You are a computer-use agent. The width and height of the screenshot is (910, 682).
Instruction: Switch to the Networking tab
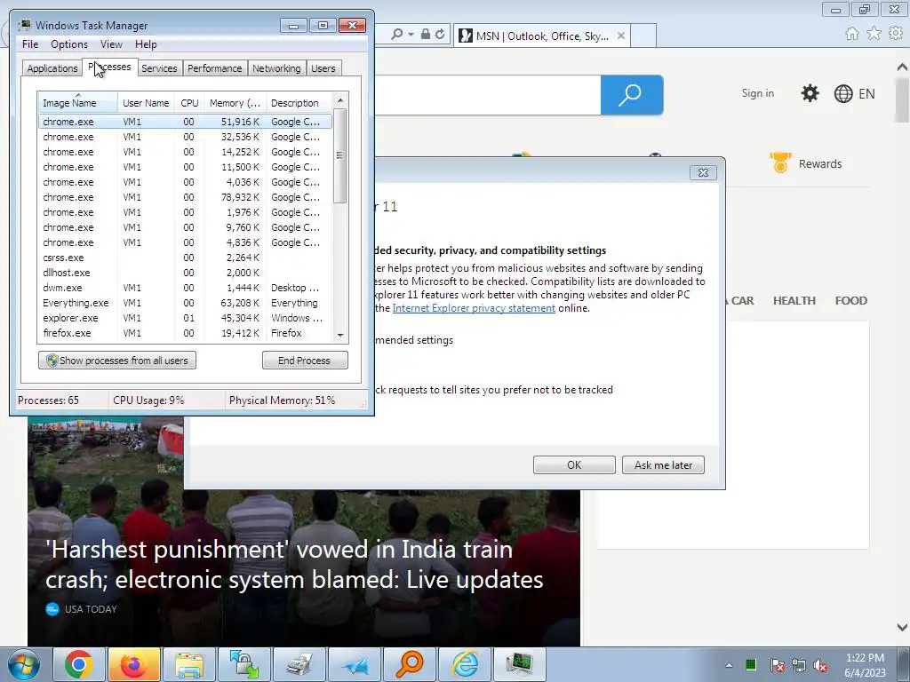point(276,68)
